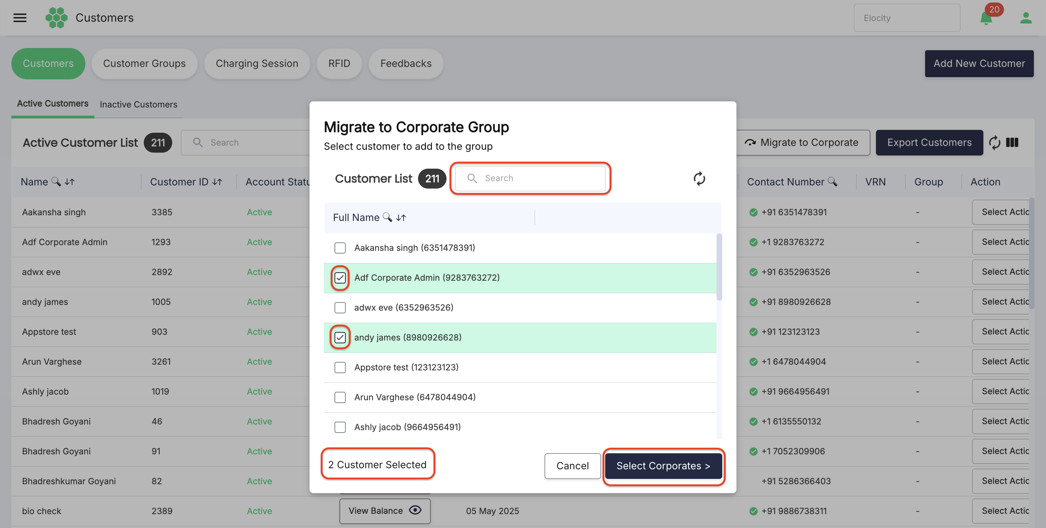This screenshot has width=1046, height=528.
Task: Refresh the dialog customer list
Action: (x=699, y=178)
